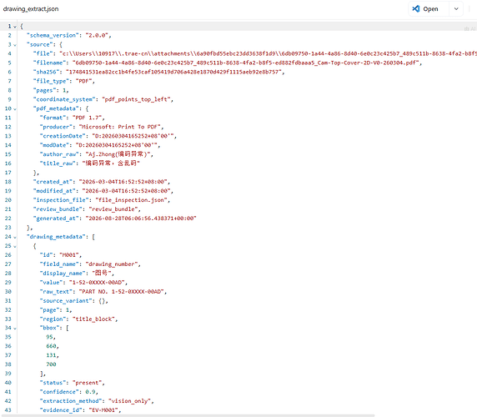The image size is (477, 417).
Task: Expand the dropdown arrow next to Open
Action: [456, 9]
